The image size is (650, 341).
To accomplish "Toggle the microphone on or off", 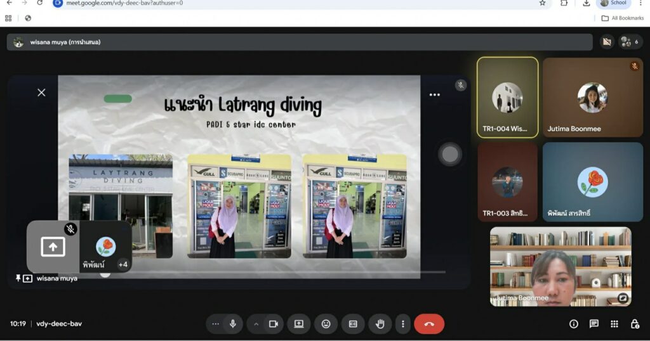I will 233,324.
